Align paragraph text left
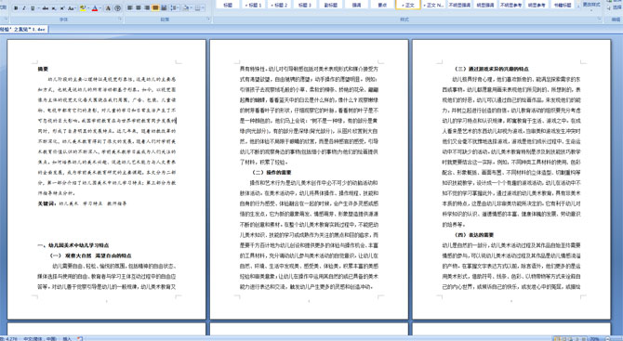The width and height of the screenshot is (623, 341). pos(130,8)
